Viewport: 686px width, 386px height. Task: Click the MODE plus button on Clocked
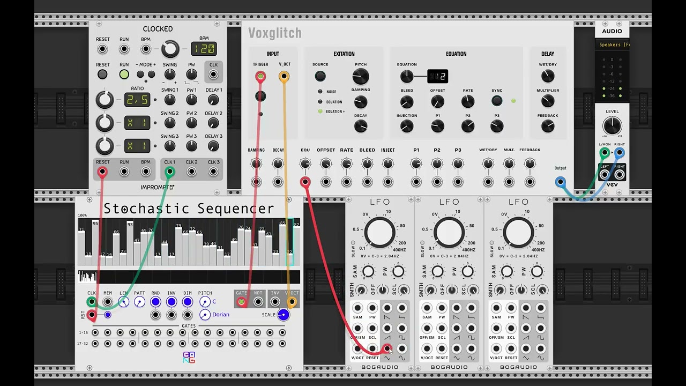coord(152,75)
